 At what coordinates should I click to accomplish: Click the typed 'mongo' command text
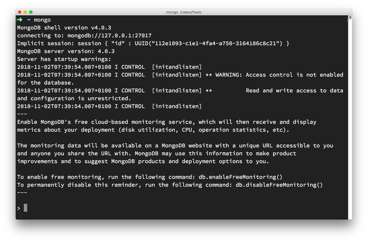[x=42, y=20]
